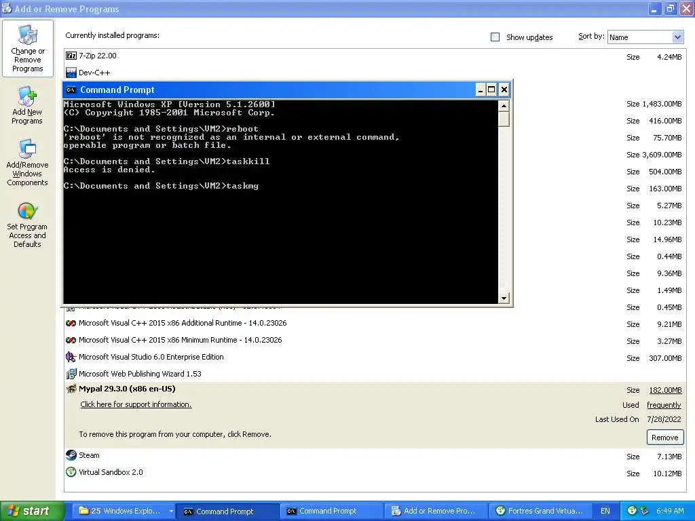The image size is (695, 521).
Task: Open Change or Remove Programs panel
Action: click(27, 49)
